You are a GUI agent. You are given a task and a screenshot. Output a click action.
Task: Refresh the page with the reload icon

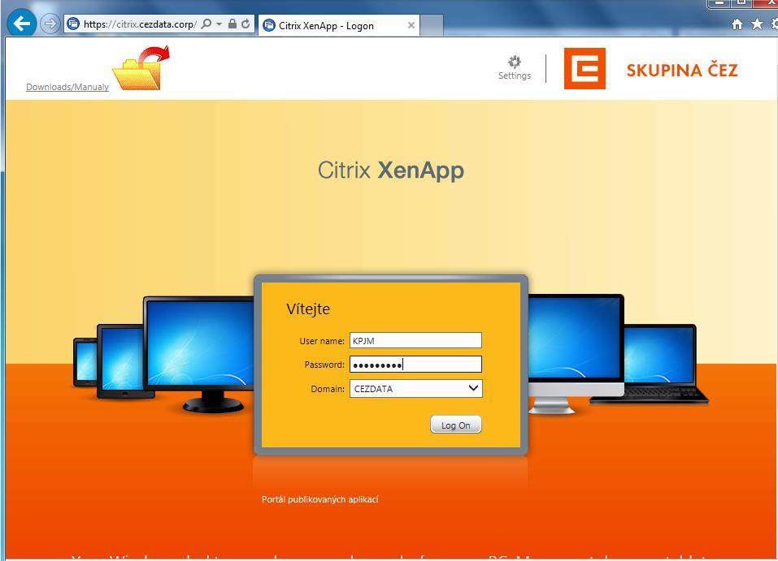[x=246, y=24]
